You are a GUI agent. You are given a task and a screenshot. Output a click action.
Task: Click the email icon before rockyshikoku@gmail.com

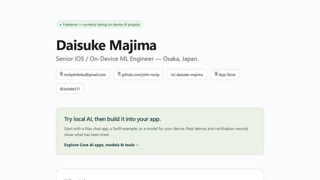(x=61, y=74)
